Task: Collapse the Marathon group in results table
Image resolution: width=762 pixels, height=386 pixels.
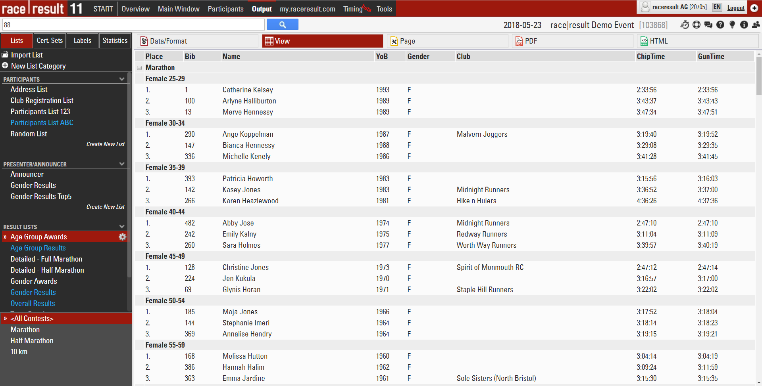Action: (139, 68)
